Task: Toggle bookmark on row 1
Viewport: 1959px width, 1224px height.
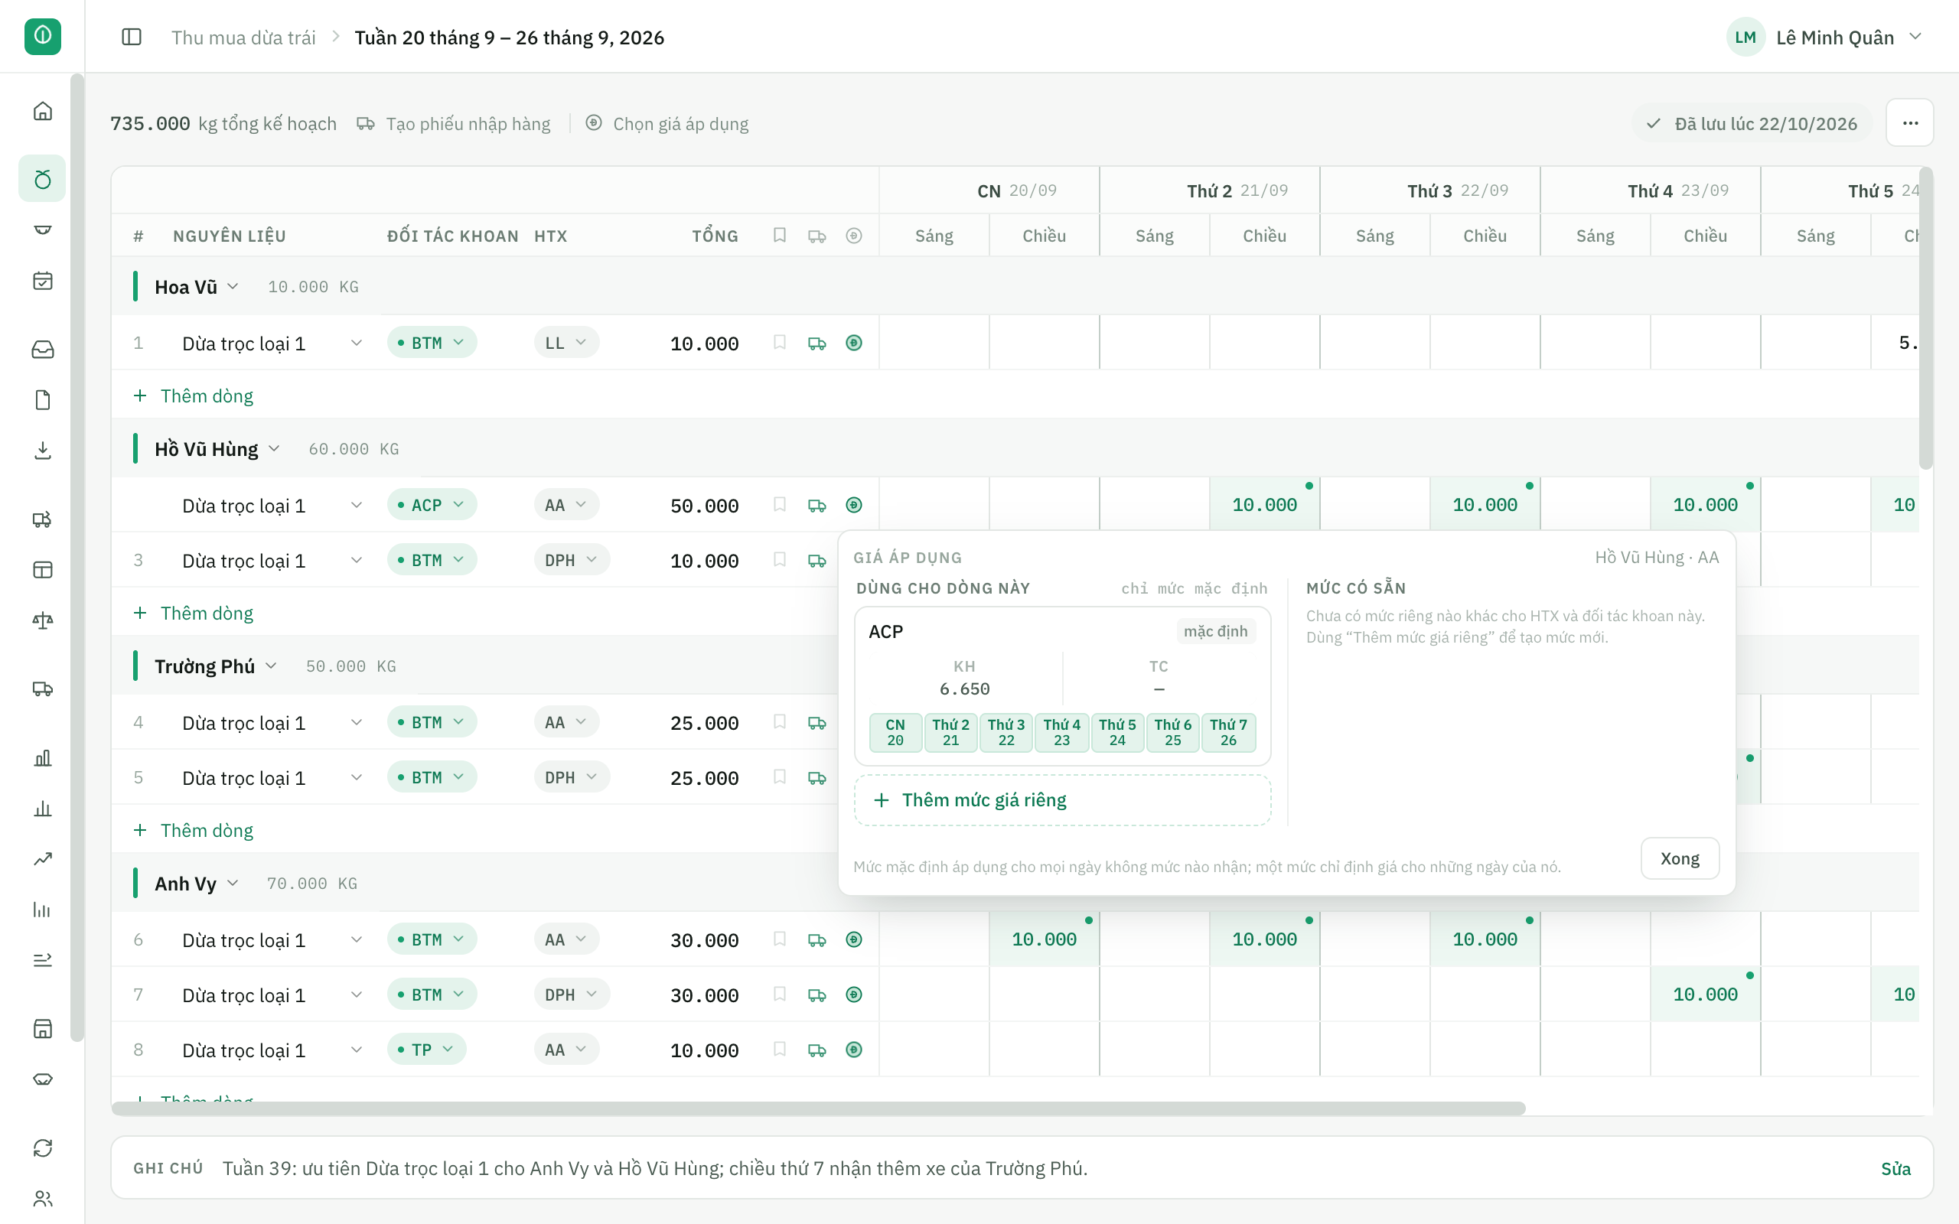Action: click(x=780, y=343)
